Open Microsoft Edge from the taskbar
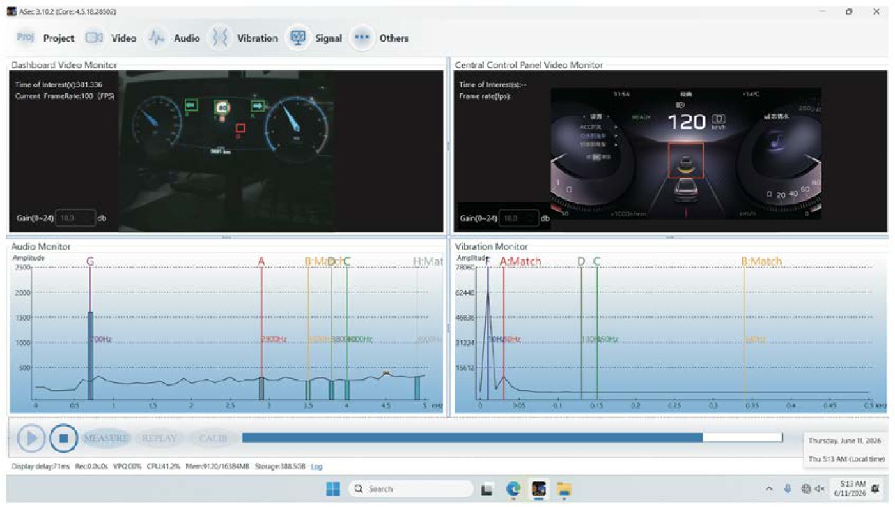The height and width of the screenshot is (507, 895). pos(513,489)
